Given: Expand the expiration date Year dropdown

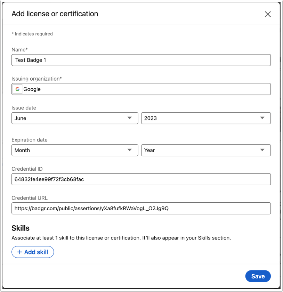Looking at the screenshot, I should (x=205, y=150).
